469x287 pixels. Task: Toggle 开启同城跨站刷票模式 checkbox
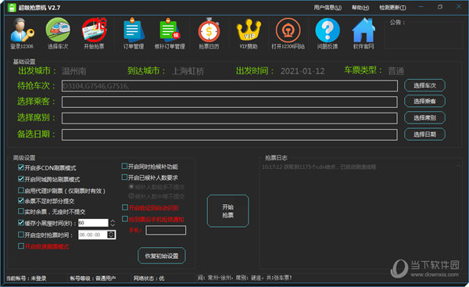tap(20, 178)
